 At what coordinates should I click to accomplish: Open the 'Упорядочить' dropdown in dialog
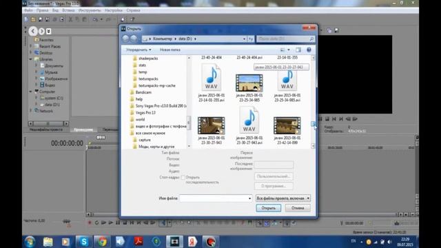click(139, 50)
